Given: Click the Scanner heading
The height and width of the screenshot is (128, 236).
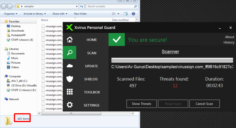Looking at the screenshot, I should (171, 51).
